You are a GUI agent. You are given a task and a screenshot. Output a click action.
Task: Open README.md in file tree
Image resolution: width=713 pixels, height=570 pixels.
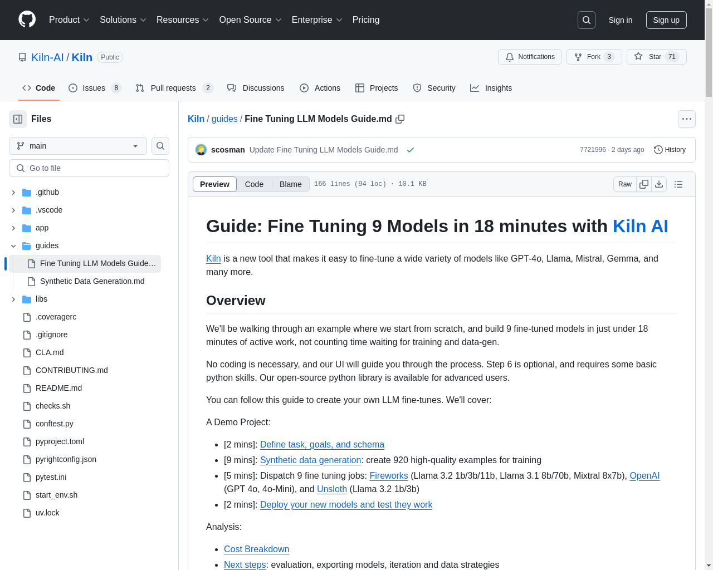tap(85, 389)
